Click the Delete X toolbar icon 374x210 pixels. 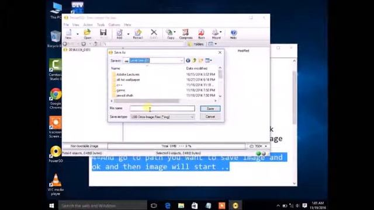coord(154,34)
